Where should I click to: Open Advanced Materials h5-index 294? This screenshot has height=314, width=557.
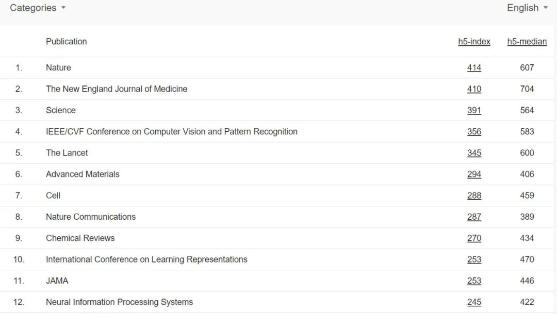tap(474, 174)
